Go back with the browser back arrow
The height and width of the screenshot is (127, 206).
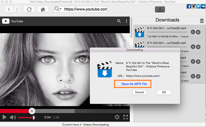9,10
